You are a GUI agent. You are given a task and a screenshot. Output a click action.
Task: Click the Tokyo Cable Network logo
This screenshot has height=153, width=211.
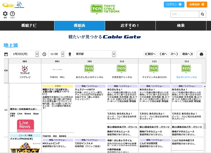[x=105, y=9]
